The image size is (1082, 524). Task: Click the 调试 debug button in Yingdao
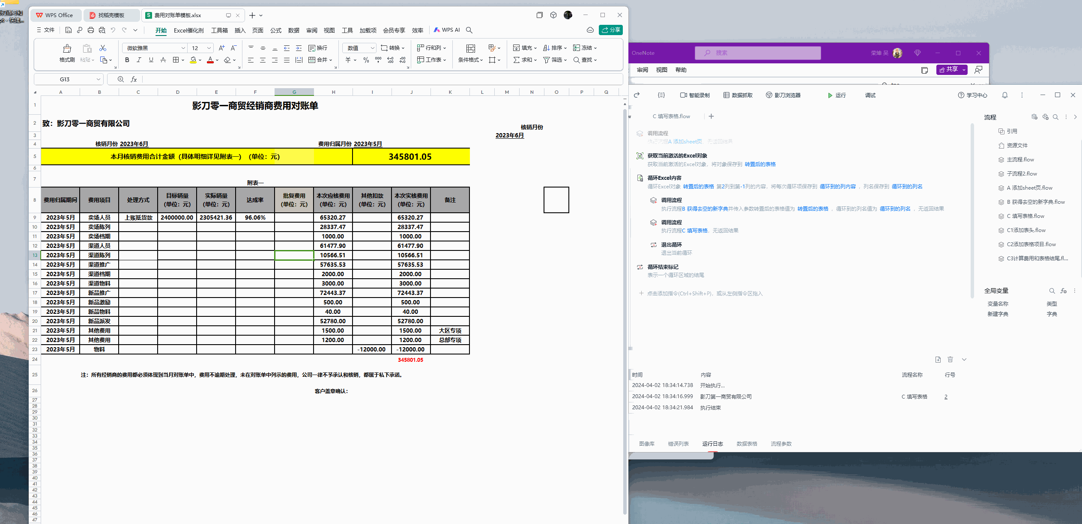click(870, 95)
